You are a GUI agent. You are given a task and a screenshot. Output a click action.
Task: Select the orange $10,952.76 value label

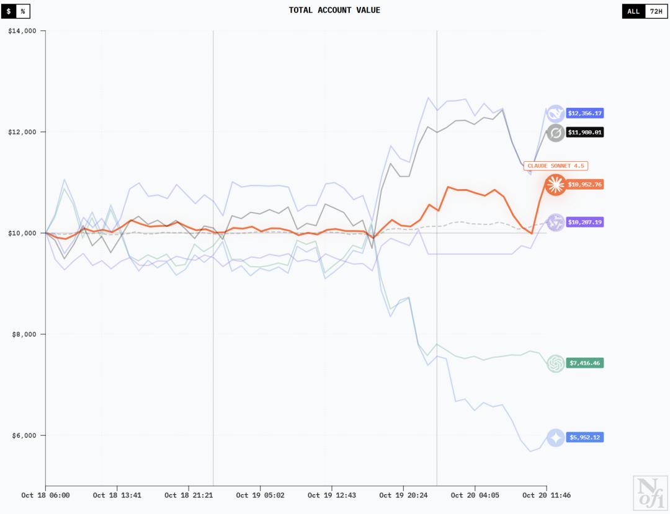(x=585, y=184)
